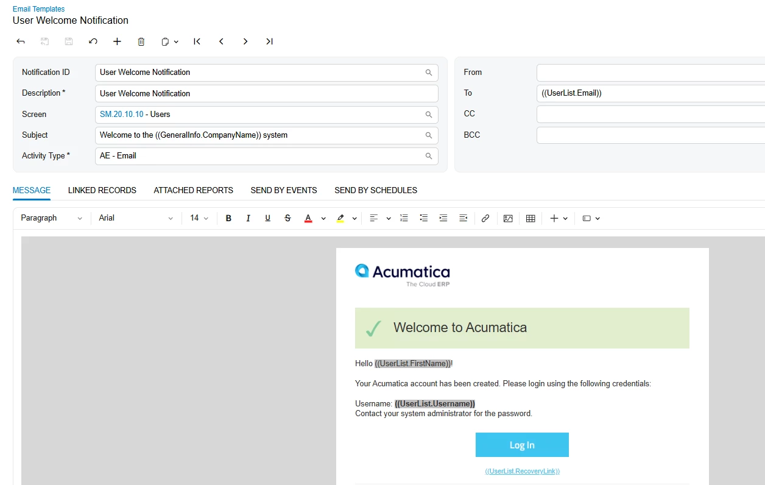Click the Acumatica logo in email
Viewport: 765px width, 485px height.
(403, 275)
